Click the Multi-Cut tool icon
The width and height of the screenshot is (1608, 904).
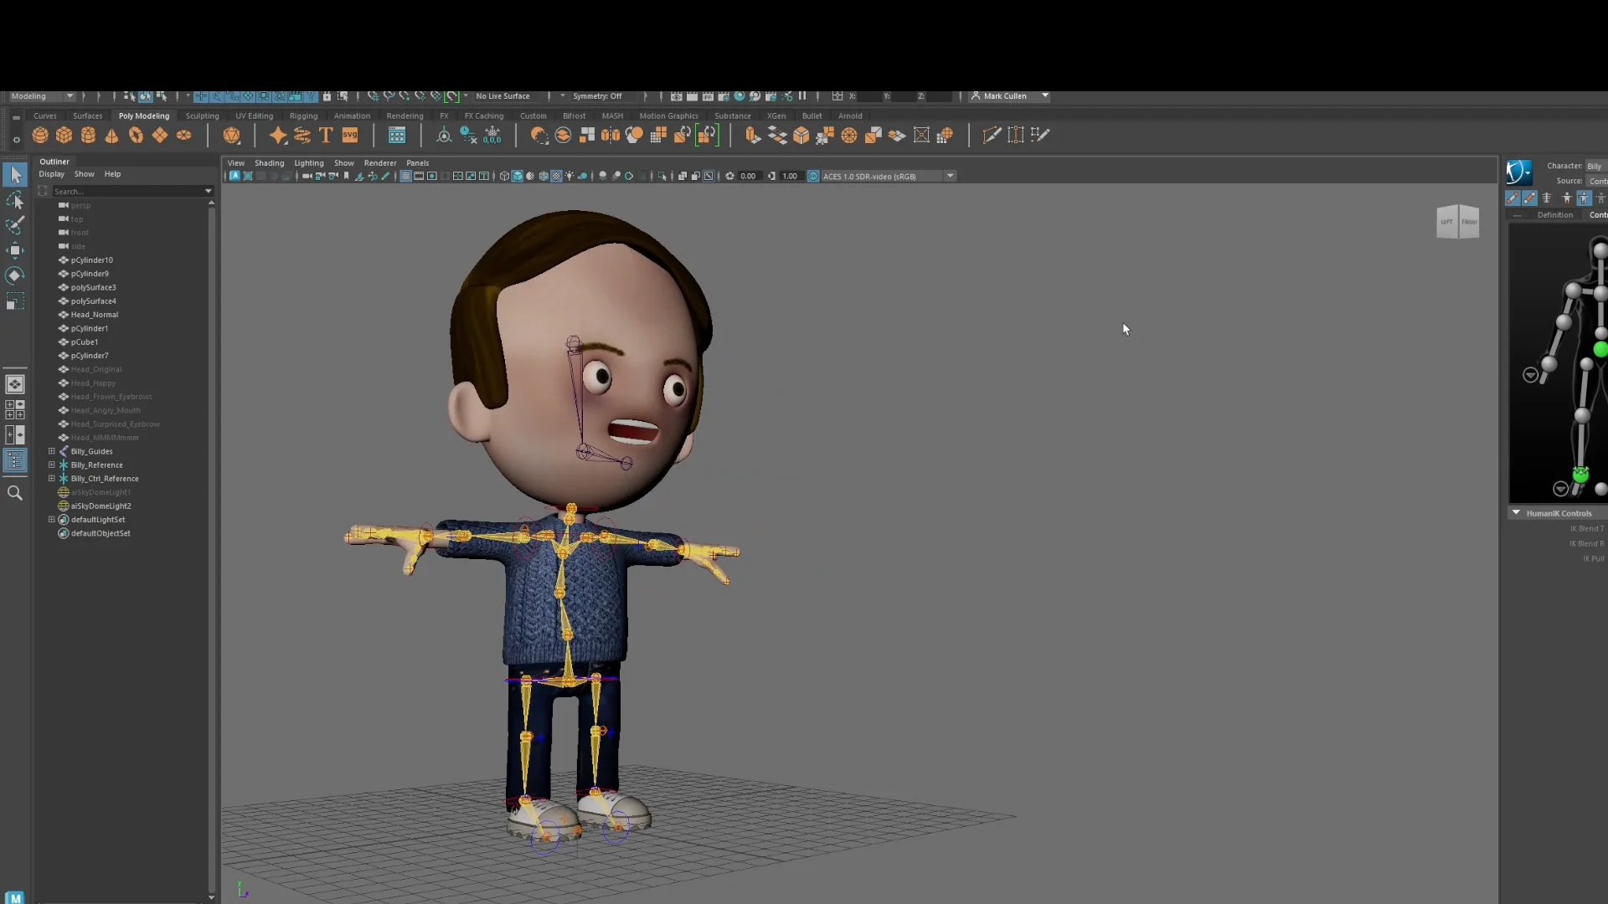992,135
